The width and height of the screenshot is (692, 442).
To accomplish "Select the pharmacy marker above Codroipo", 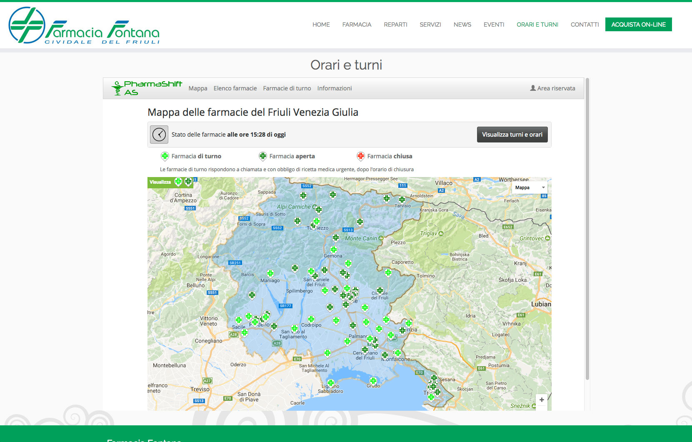I will coord(311,319).
